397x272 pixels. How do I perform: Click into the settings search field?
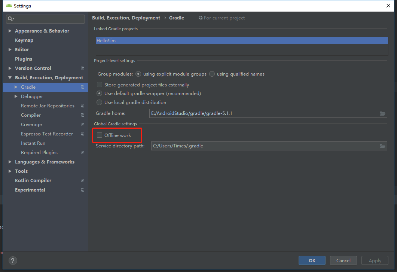[45, 19]
